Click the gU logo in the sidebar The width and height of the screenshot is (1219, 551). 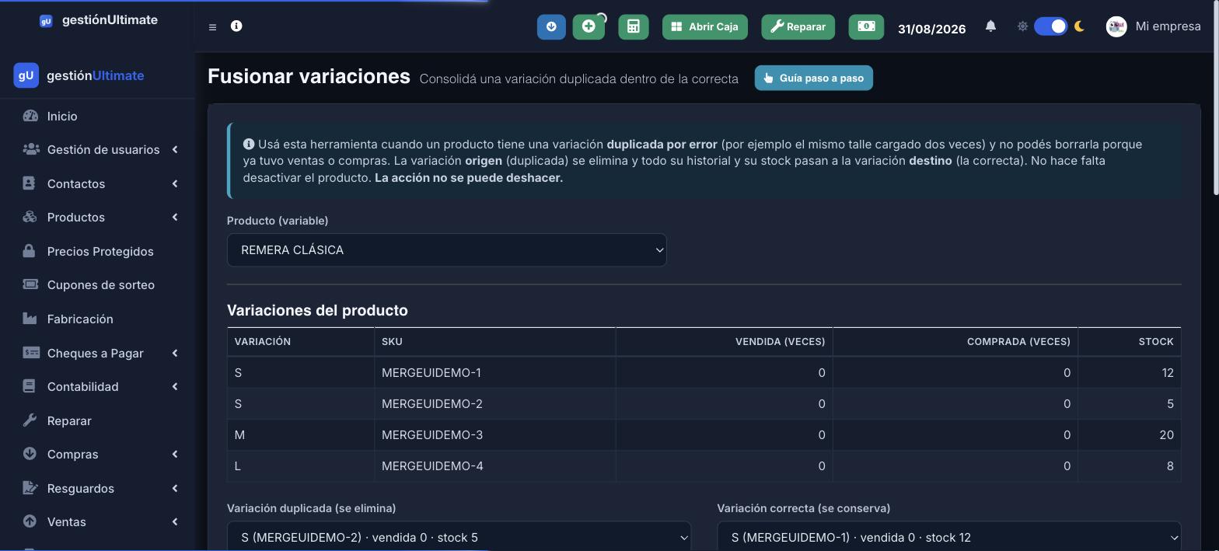tap(26, 75)
